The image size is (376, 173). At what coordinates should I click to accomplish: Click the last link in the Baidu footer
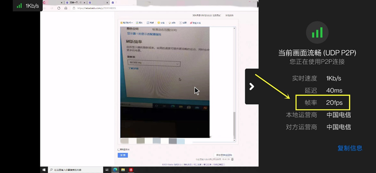pos(219,165)
